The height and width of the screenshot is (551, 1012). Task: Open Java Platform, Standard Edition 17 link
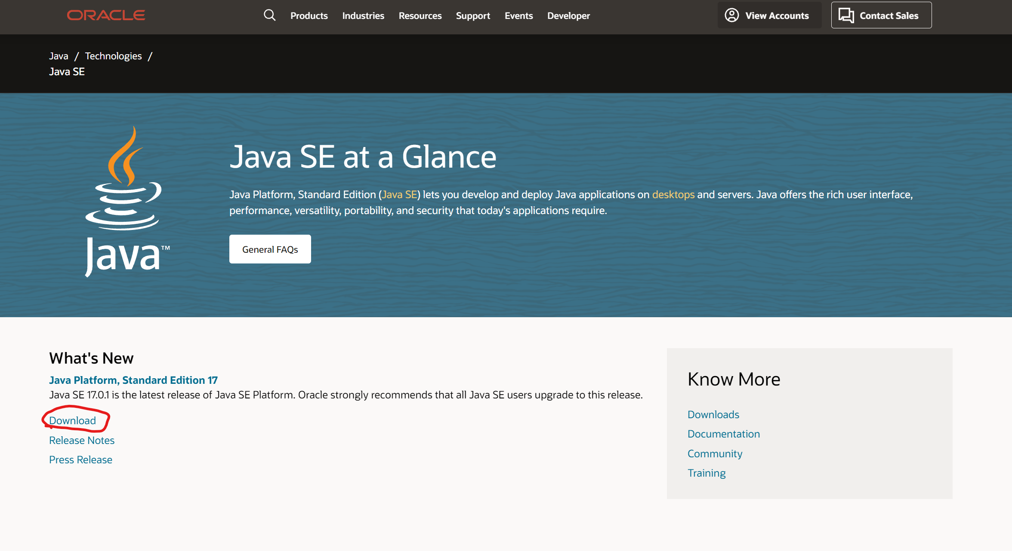tap(133, 380)
